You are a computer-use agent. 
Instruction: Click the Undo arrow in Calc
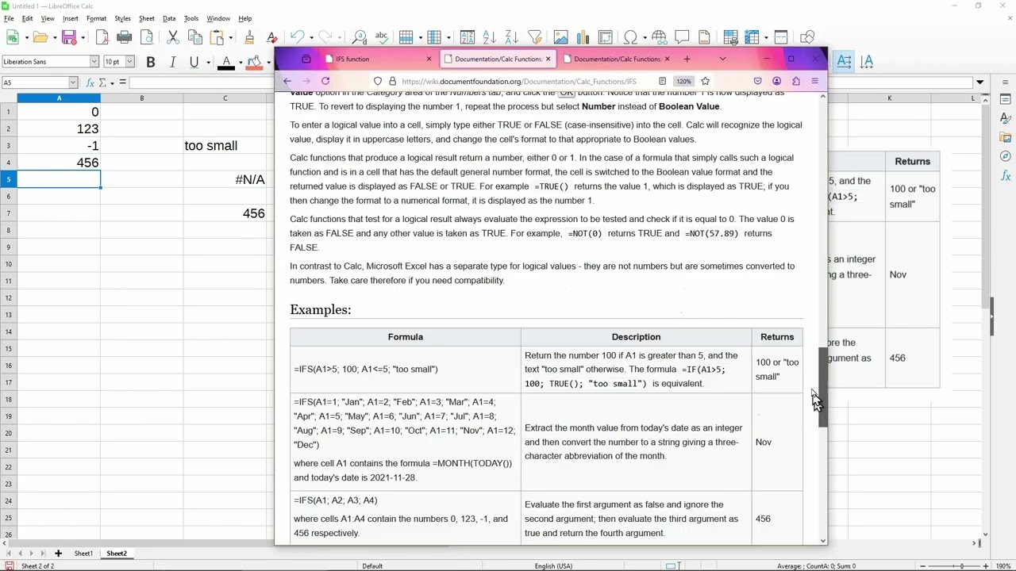pyautogui.click(x=297, y=37)
